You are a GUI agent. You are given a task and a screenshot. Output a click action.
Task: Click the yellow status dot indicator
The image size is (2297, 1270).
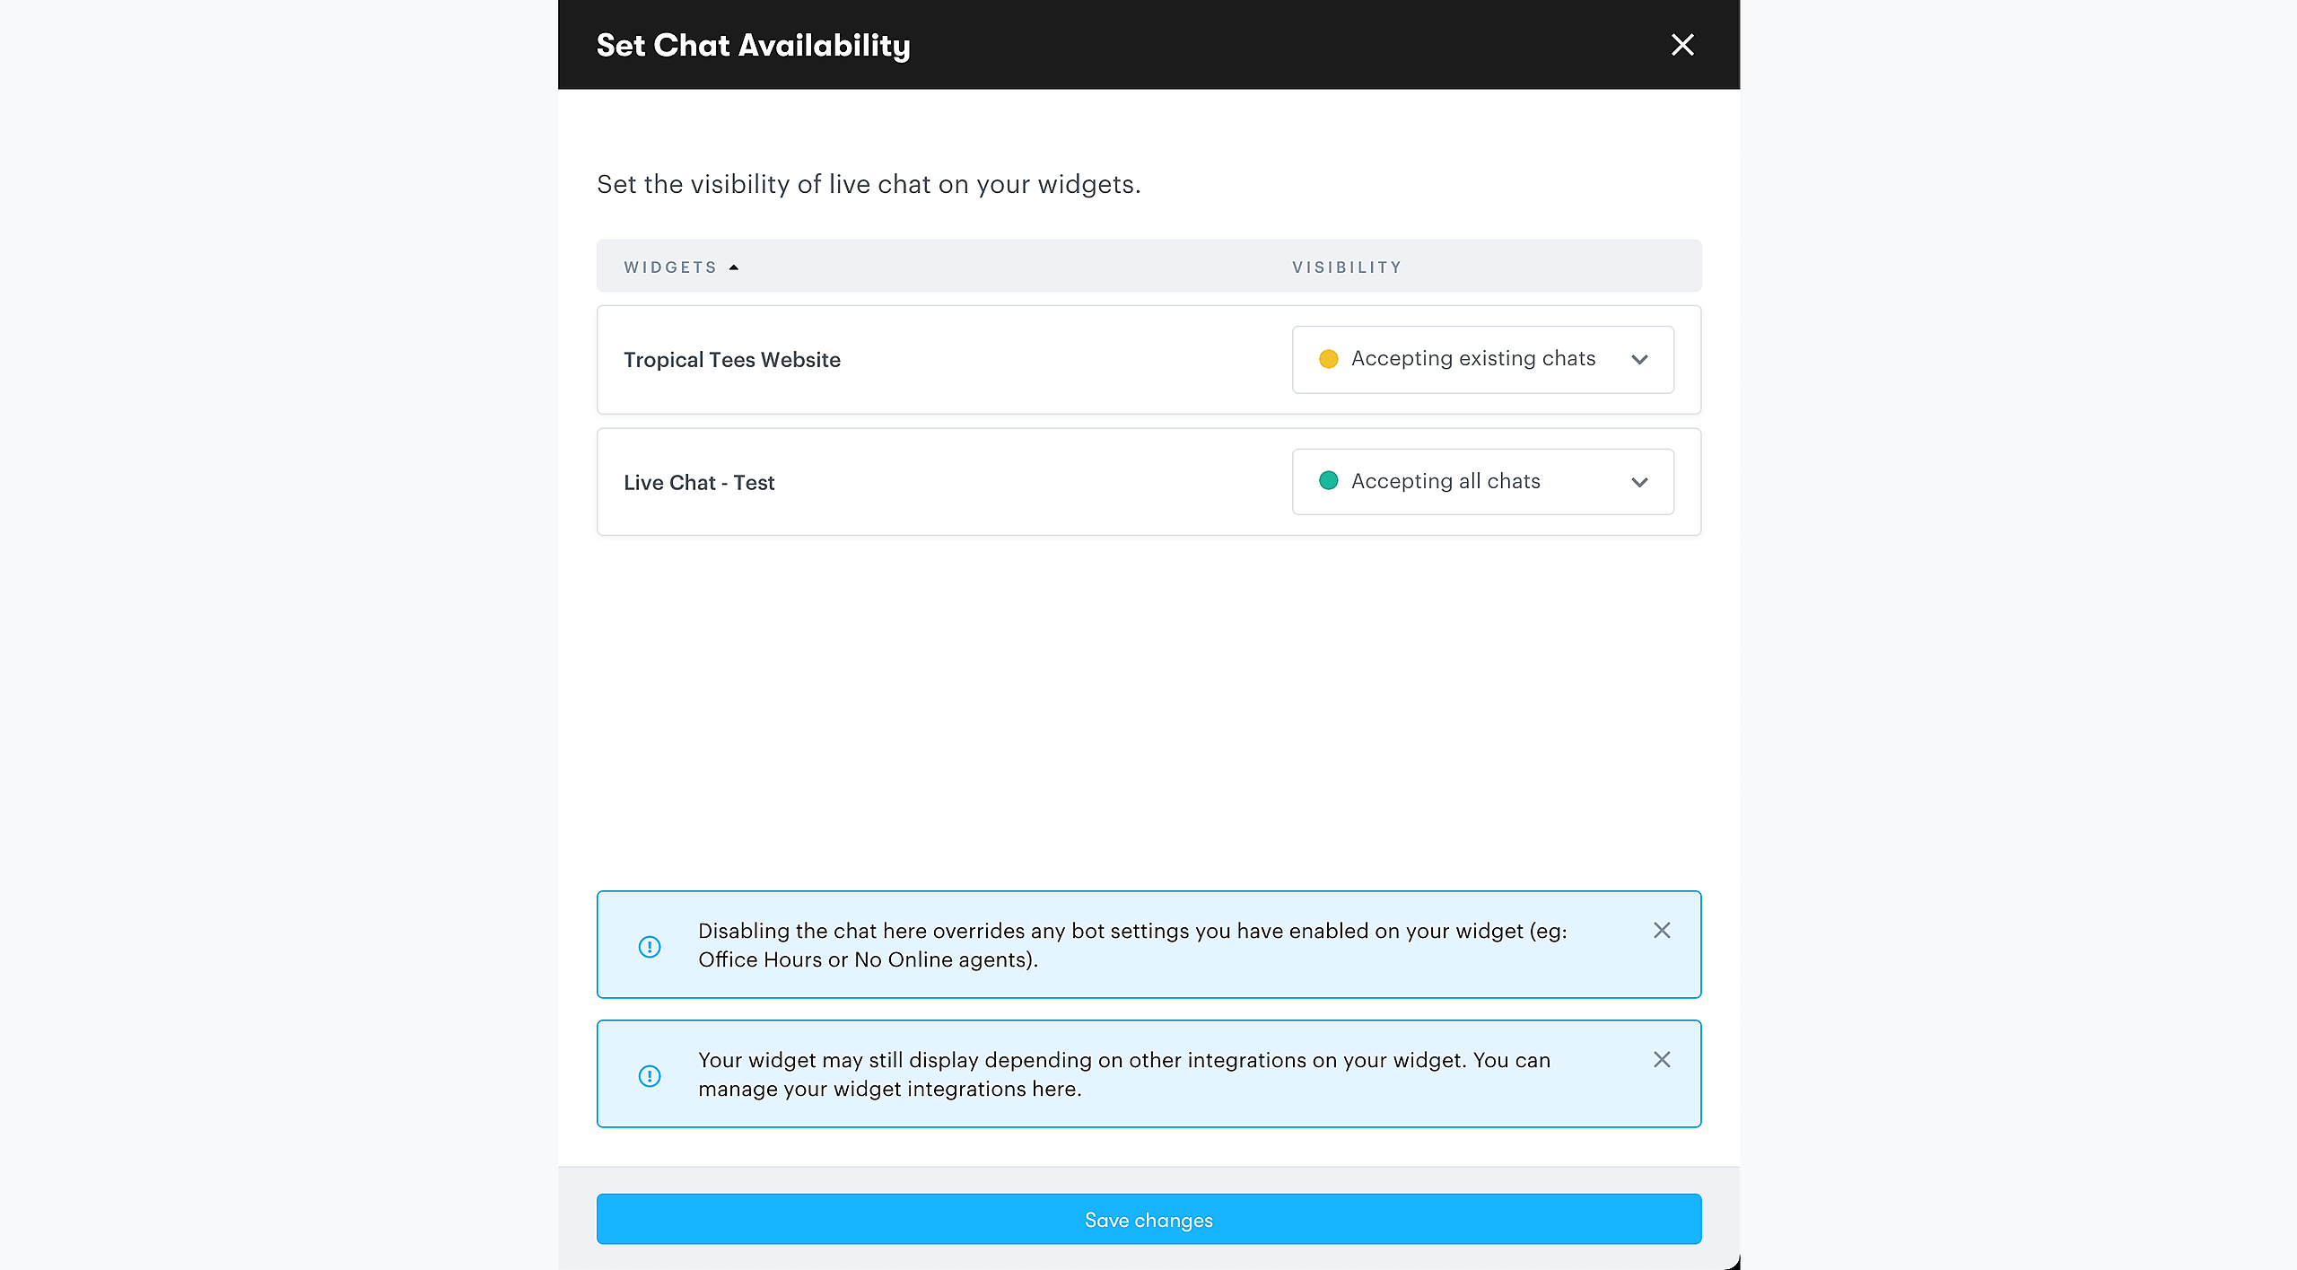pos(1328,359)
